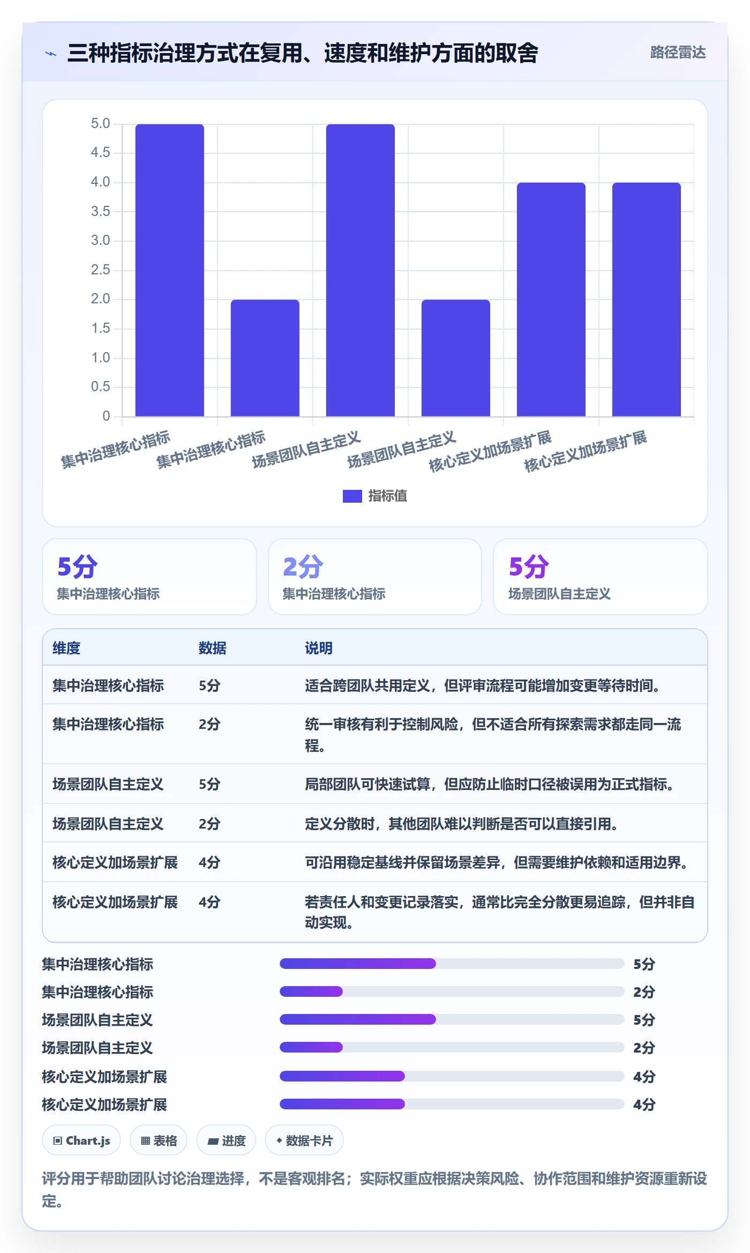Select the 5.0-high bar for 集中治理核心指标
Image resolution: width=750 pixels, height=1253 pixels.
170,270
